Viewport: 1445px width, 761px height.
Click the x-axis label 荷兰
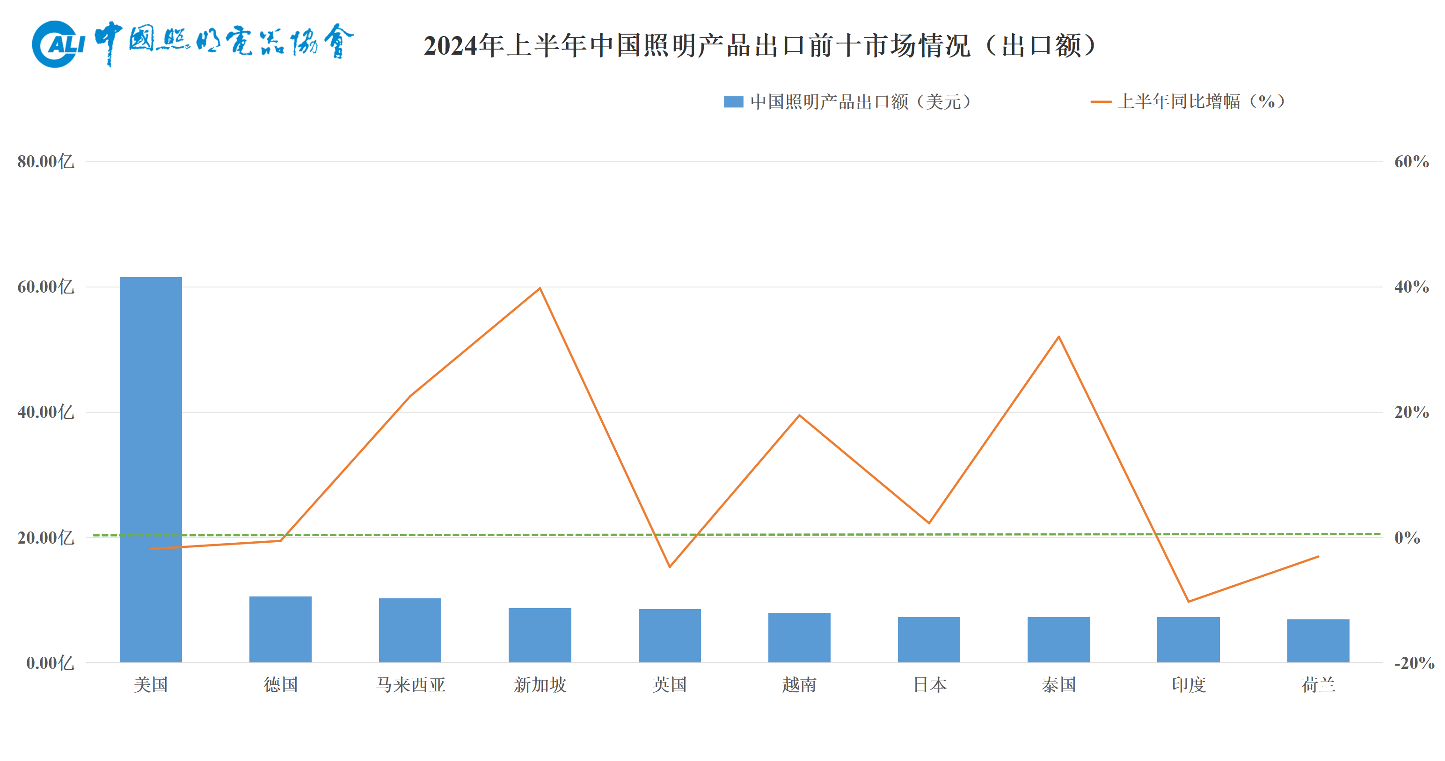coord(1318,684)
